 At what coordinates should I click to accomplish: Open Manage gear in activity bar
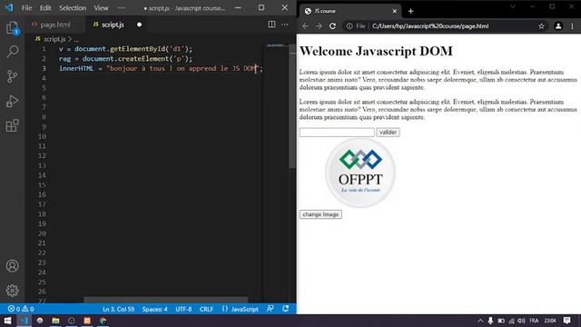12,291
